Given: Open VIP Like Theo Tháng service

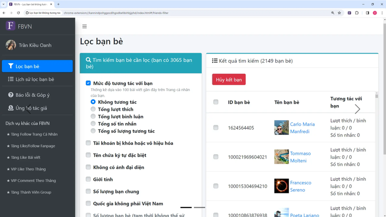Looking at the screenshot, I should pos(27,169).
